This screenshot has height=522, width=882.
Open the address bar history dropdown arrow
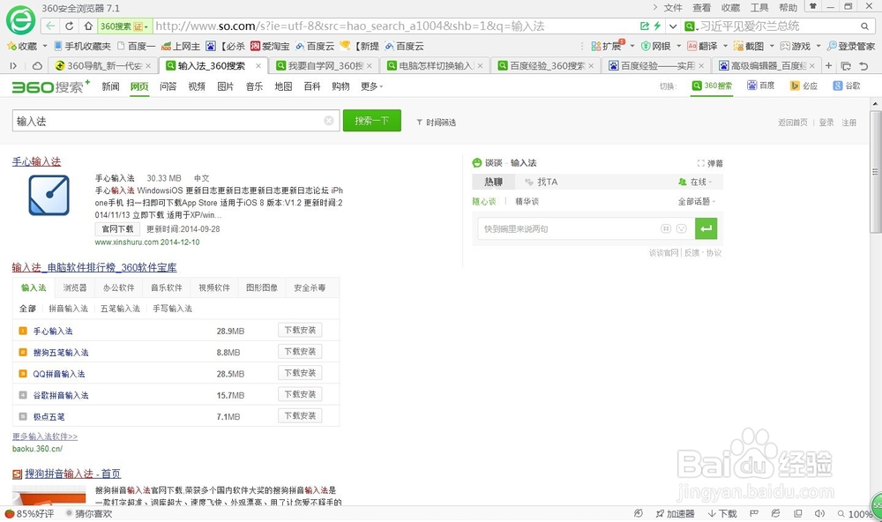tap(673, 26)
